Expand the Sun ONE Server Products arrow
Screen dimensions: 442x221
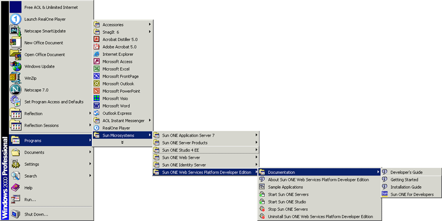tap(256, 143)
